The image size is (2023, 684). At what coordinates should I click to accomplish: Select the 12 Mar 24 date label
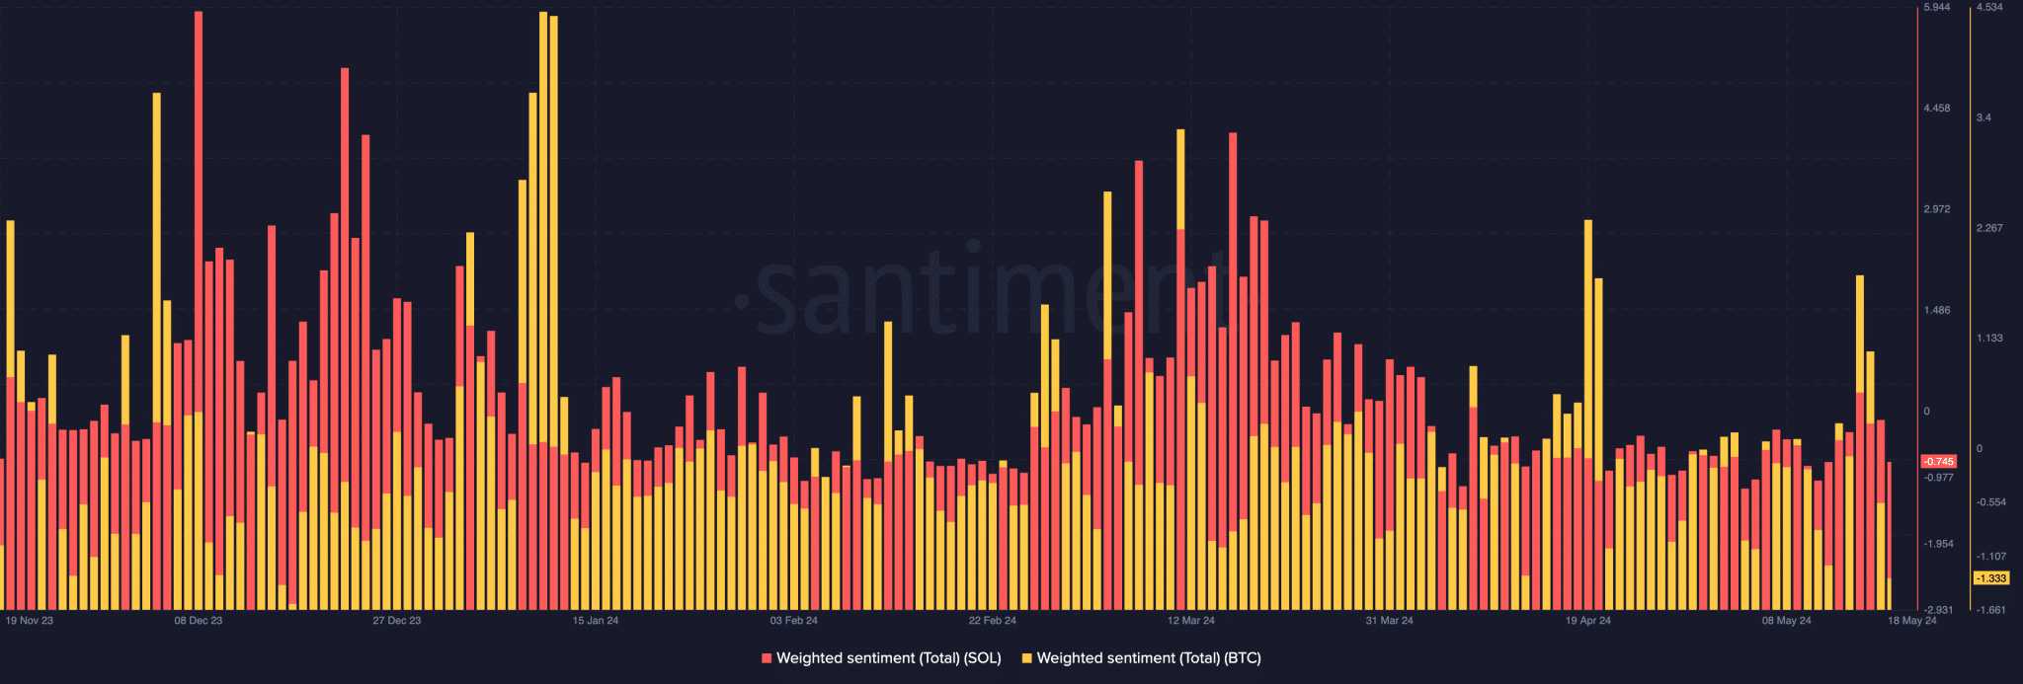click(1191, 621)
